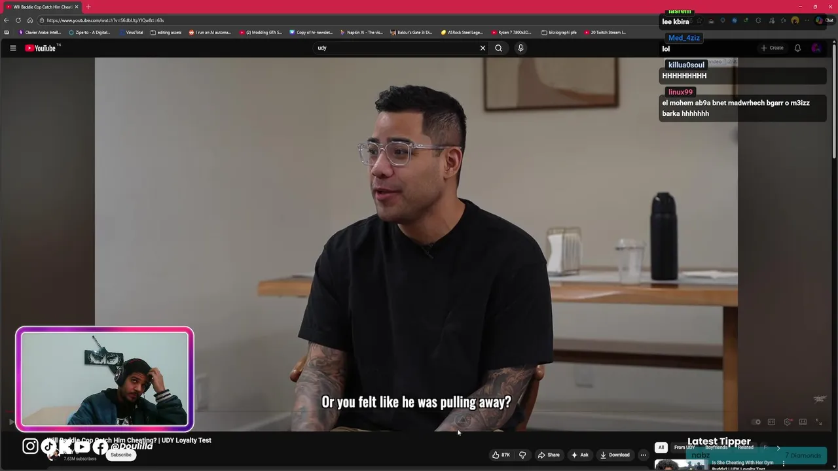Run search with the magnifier button
The height and width of the screenshot is (471, 838).
coord(498,48)
